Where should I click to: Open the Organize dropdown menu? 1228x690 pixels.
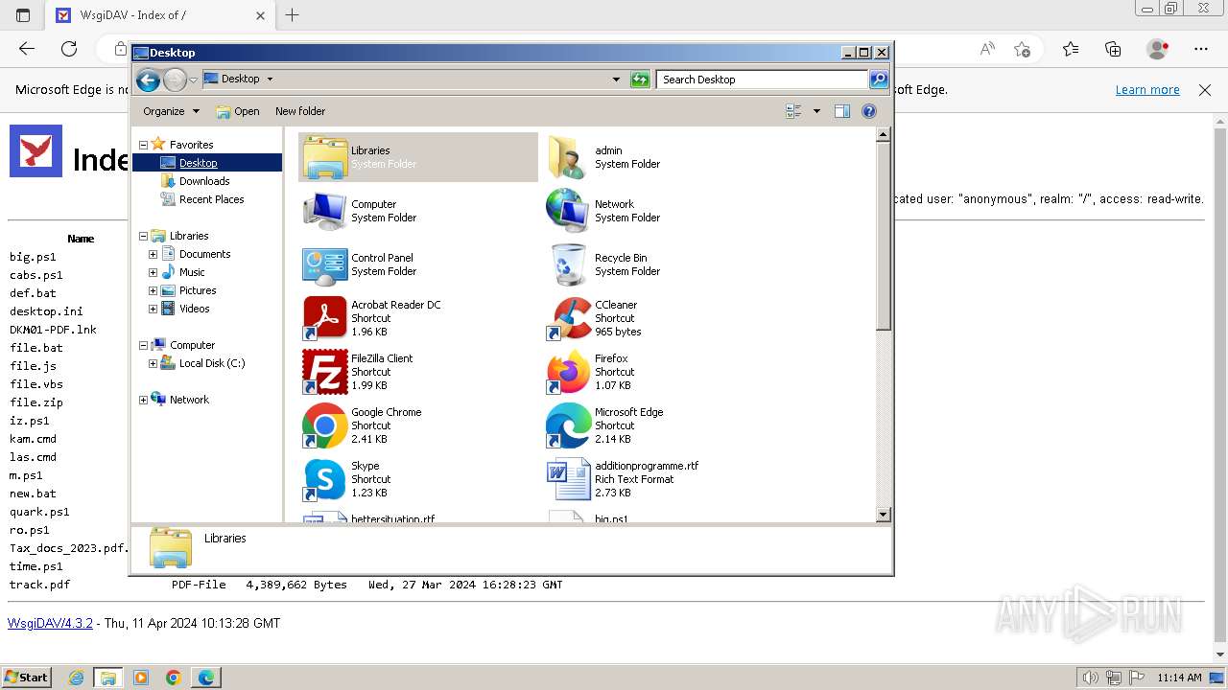point(171,111)
